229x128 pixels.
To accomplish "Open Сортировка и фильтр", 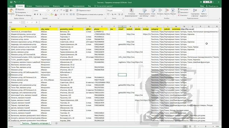I will tap(195, 12).
